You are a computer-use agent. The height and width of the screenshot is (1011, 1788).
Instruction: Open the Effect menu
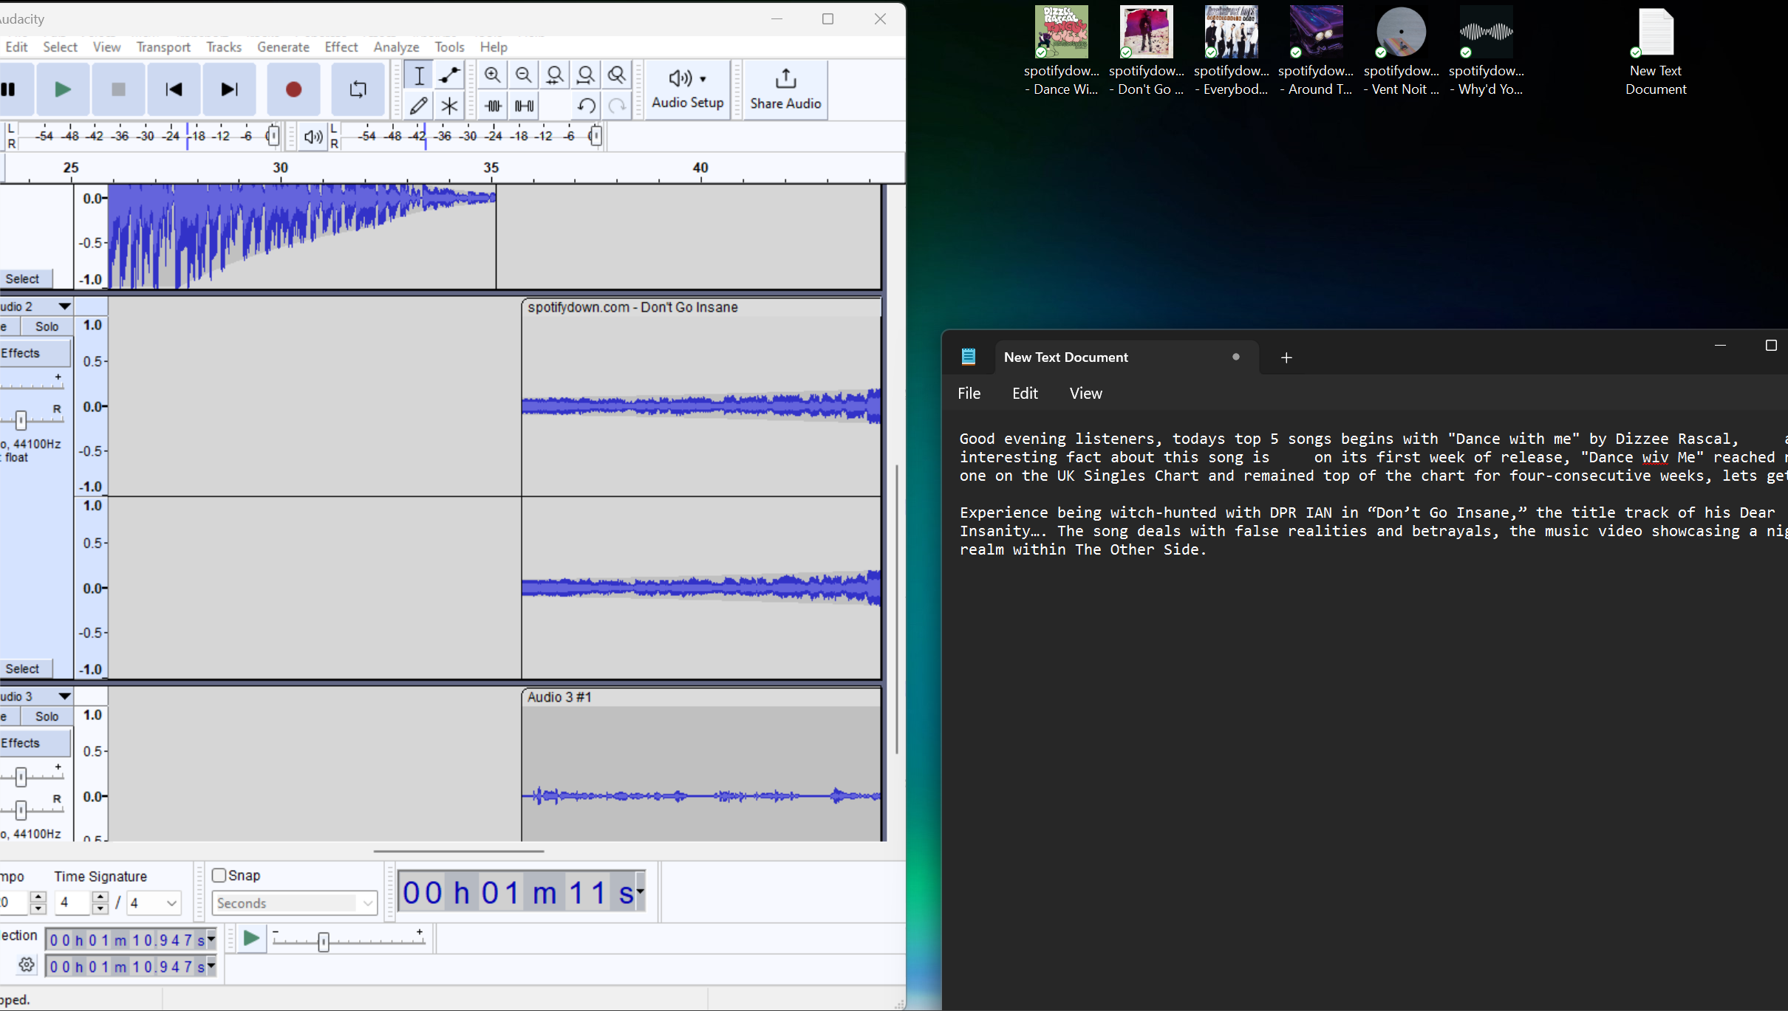341,47
